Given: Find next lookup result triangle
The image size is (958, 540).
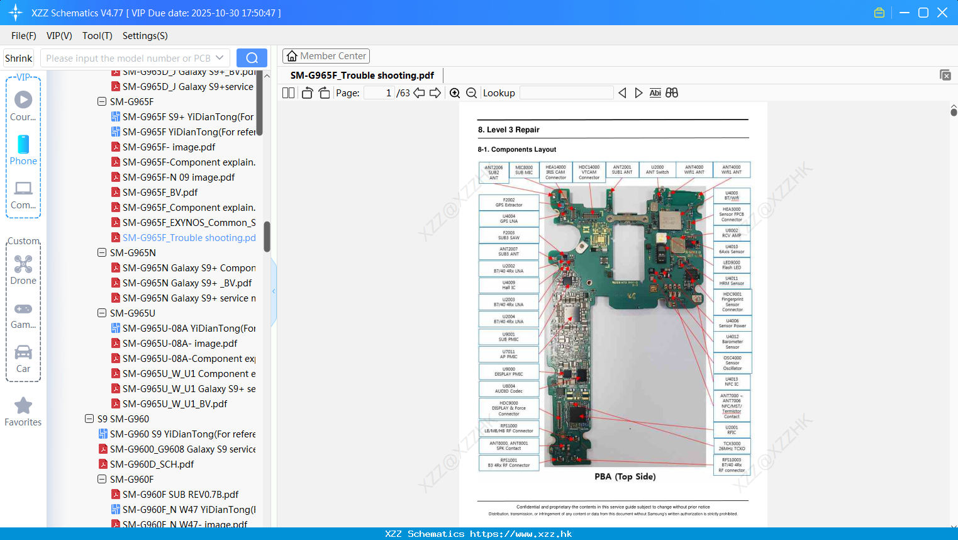Looking at the screenshot, I should pyautogui.click(x=638, y=93).
